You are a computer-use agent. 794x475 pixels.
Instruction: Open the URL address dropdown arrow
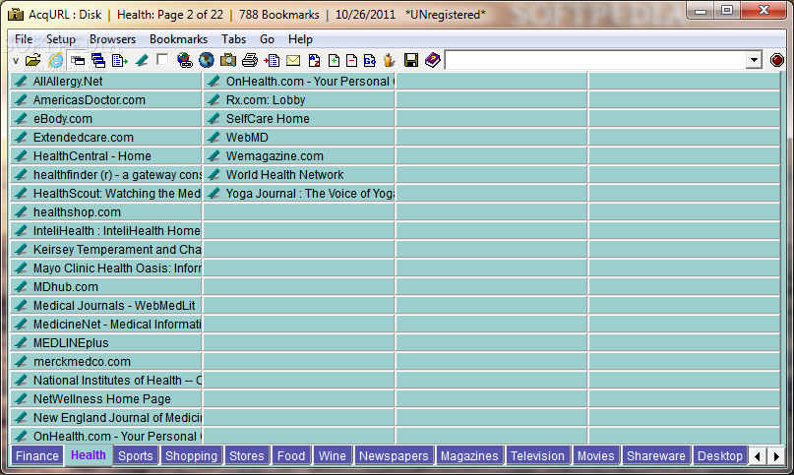754,60
